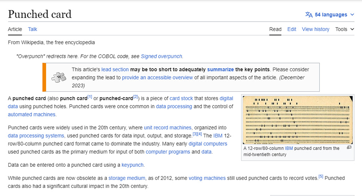Click the language translation icon
The image size is (362, 196).
click(309, 14)
